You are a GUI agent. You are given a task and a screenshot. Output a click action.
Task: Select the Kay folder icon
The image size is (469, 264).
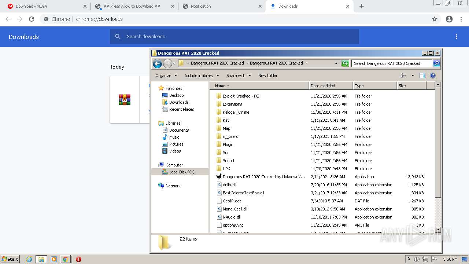pos(219,120)
